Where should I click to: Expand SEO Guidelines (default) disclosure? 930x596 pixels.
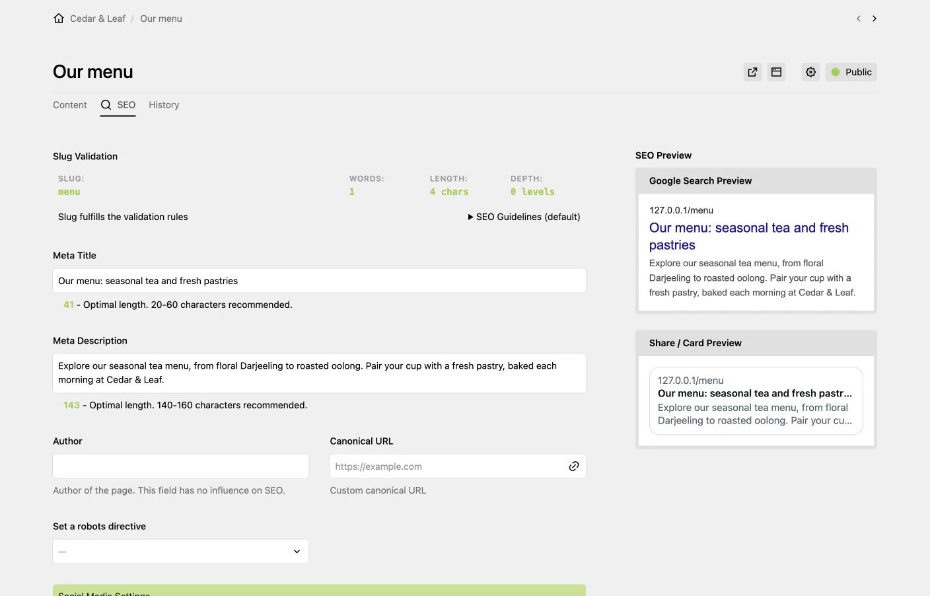point(524,217)
